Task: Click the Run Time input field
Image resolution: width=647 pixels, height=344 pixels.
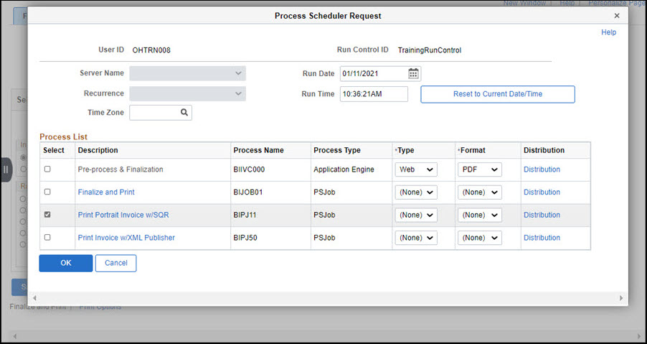Action: click(x=373, y=94)
